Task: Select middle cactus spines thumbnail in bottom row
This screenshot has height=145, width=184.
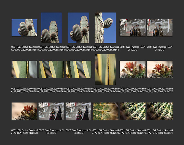Action: click(133, 111)
